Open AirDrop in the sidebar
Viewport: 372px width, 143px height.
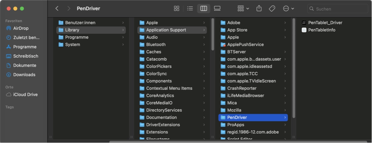coord(21,28)
